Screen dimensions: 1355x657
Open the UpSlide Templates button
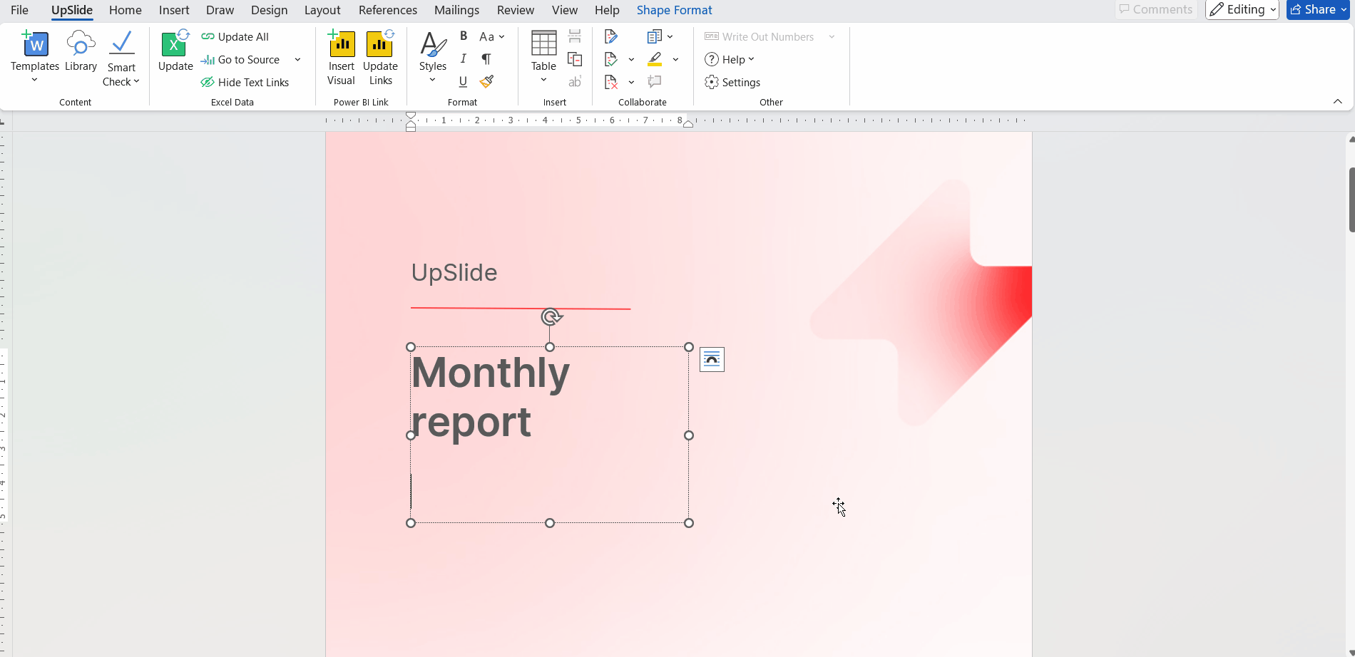pyautogui.click(x=35, y=57)
